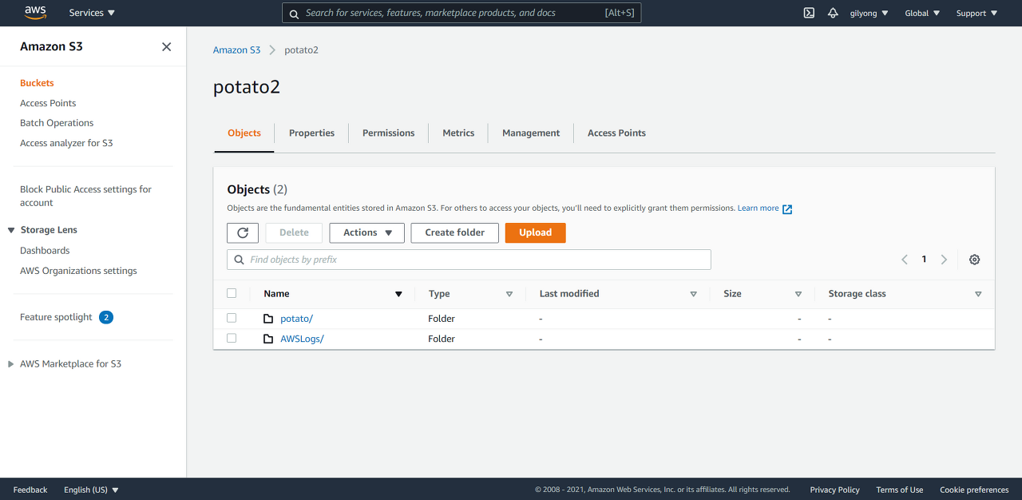This screenshot has height=500, width=1022.
Task: Open the Support dropdown menu
Action: click(976, 13)
